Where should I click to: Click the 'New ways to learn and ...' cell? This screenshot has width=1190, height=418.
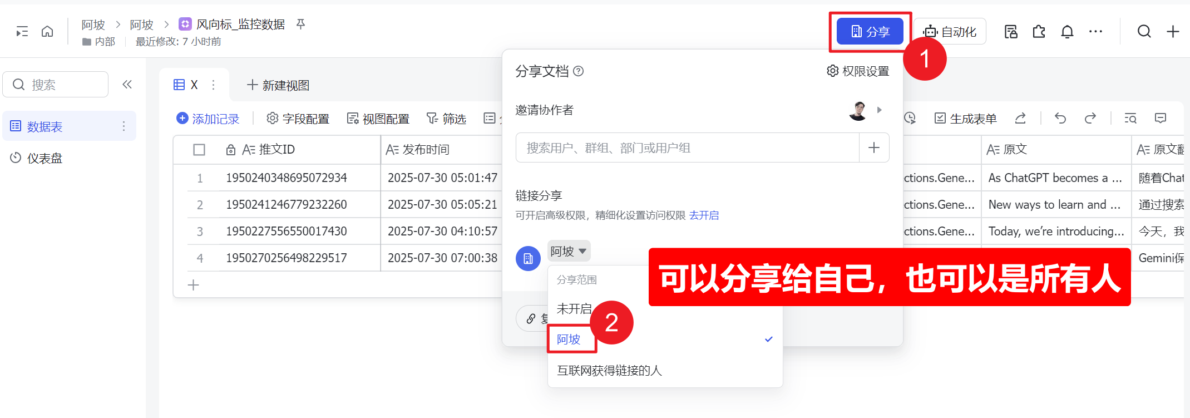click(1056, 205)
